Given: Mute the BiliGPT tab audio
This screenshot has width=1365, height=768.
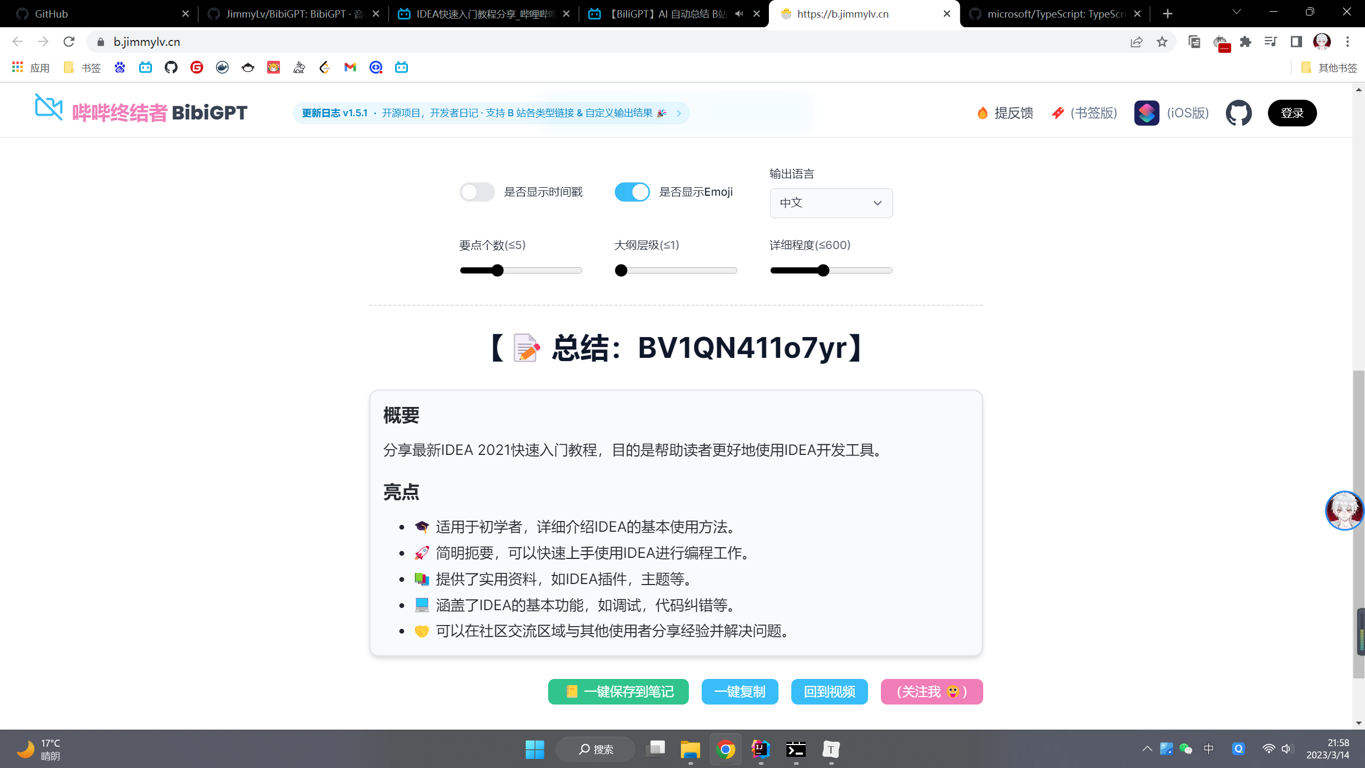Looking at the screenshot, I should [x=739, y=14].
